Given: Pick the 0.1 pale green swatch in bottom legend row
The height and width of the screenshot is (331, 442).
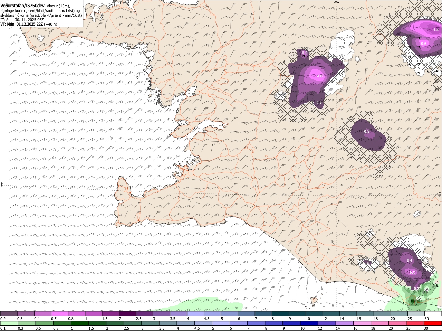Looking at the screenshot, I should tap(9, 324).
